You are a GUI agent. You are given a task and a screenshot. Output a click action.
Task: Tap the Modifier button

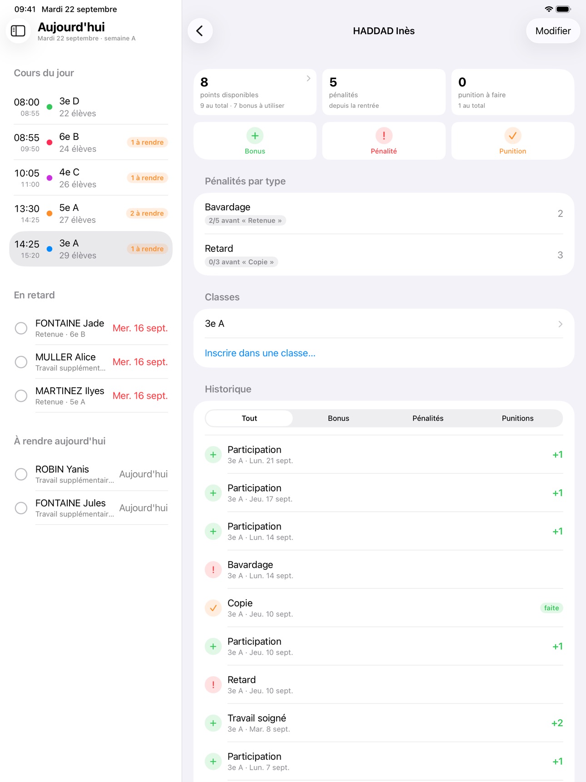point(553,31)
